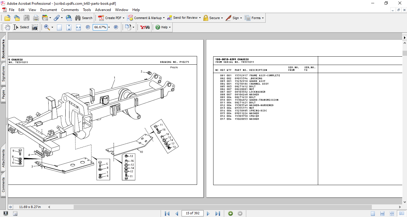
Task: Click the Zoom Out minus icon
Action: (88, 27)
